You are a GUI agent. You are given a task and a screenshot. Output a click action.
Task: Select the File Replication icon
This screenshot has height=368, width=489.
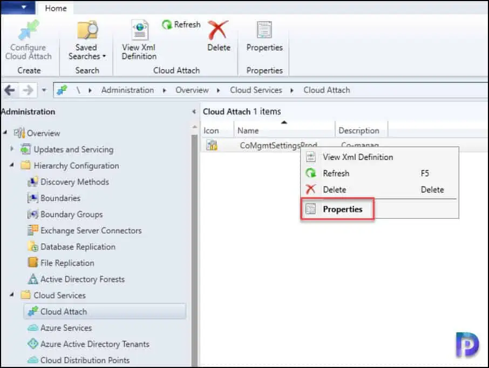33,263
